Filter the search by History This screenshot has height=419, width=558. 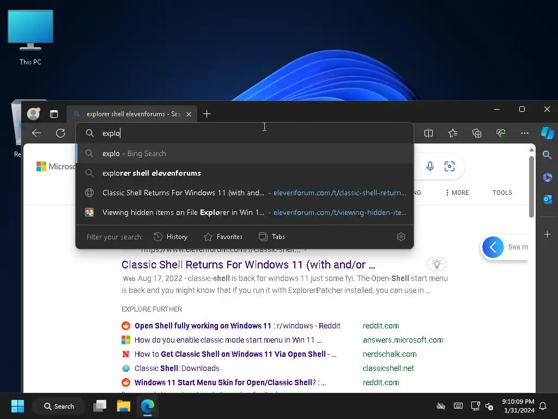(x=171, y=237)
